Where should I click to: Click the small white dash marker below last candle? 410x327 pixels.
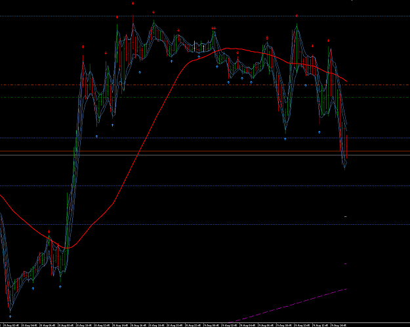pos(346,216)
